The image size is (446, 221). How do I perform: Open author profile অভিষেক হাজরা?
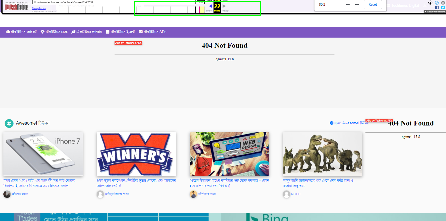tap(20, 194)
